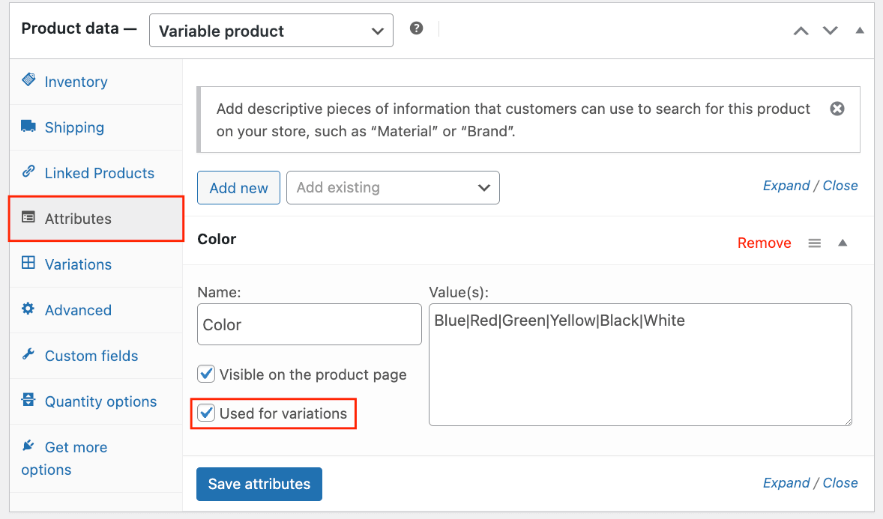Toggle Used for variations checkbox
Viewport: 883px width, 519px height.
pyautogui.click(x=206, y=413)
